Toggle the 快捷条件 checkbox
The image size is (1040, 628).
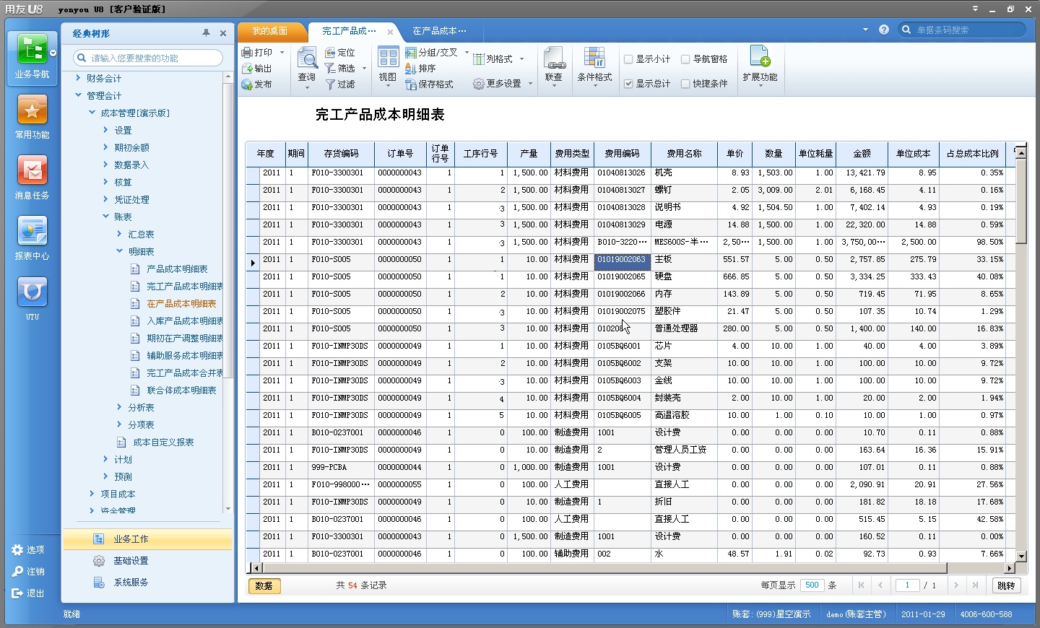(x=685, y=84)
